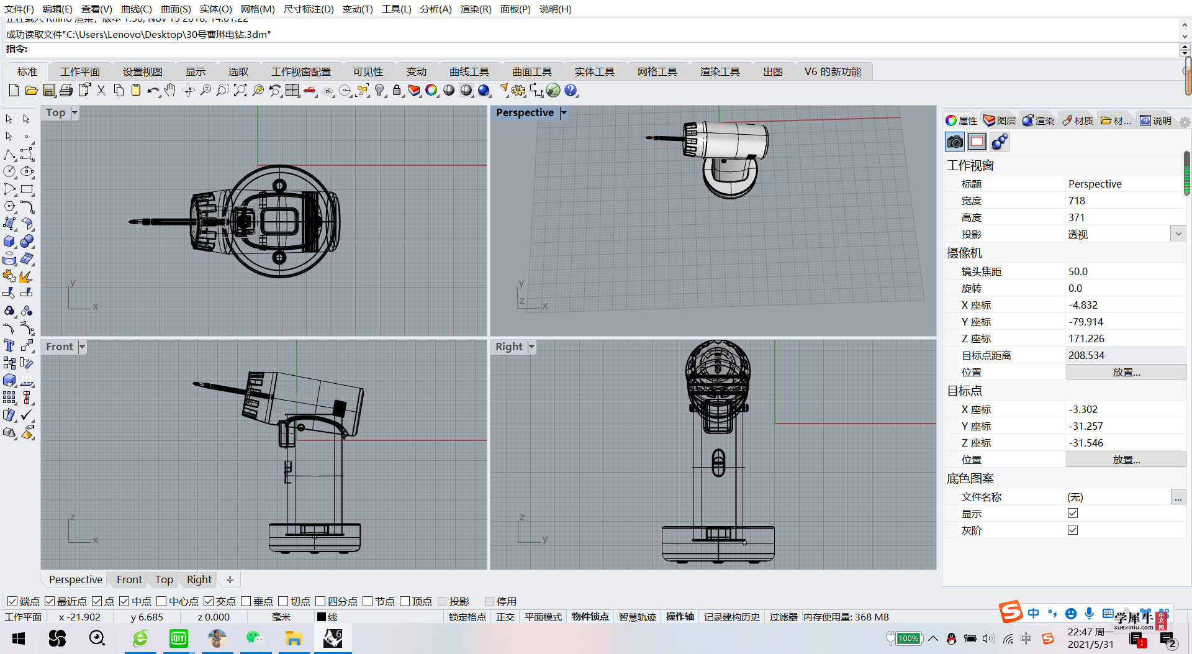Enable the 四分点 object snap checkbox
1192x654 pixels.
[320, 601]
